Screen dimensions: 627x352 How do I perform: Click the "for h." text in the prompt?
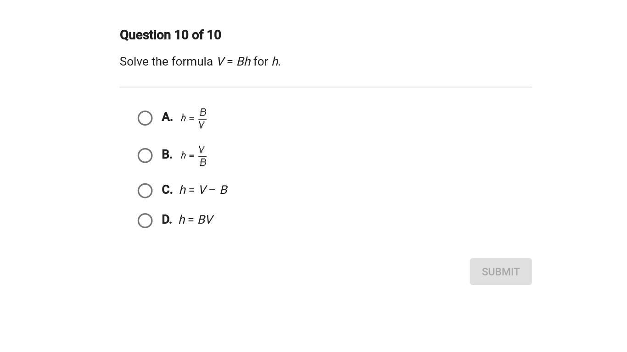pyautogui.click(x=267, y=61)
